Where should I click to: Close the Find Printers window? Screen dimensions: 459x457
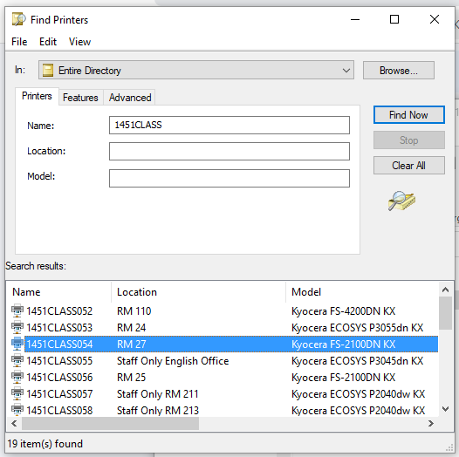pyautogui.click(x=435, y=19)
